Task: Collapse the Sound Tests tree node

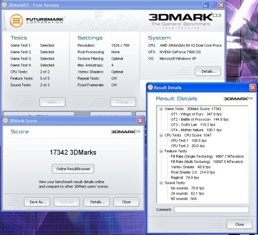Action: [x=161, y=183]
